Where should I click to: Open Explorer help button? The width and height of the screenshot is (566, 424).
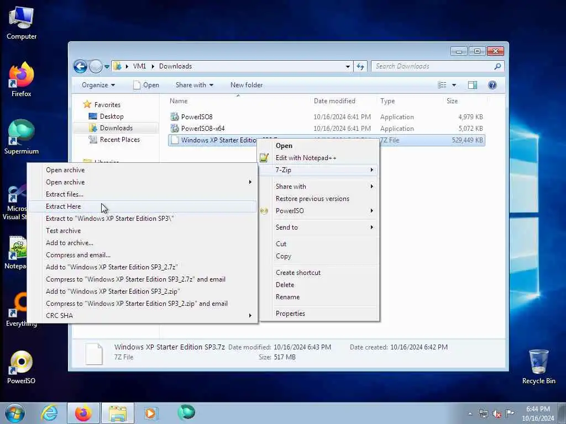492,85
